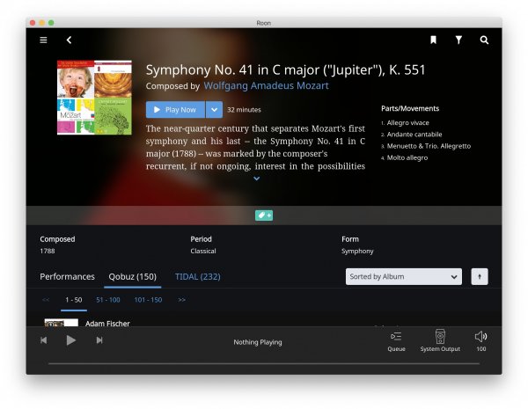The image size is (528, 409).
Task: Expand the description with the blue chevron
Action: pos(257,179)
